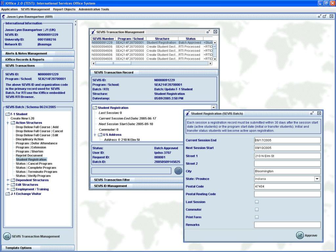Image resolution: width=336 pixels, height=252 pixels.
Task: Collapse the Action Structures tree node
Action: click(8, 123)
